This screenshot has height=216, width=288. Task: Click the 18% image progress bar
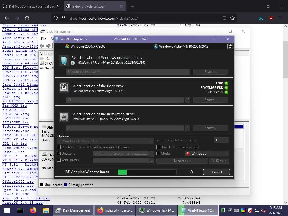click(147, 172)
